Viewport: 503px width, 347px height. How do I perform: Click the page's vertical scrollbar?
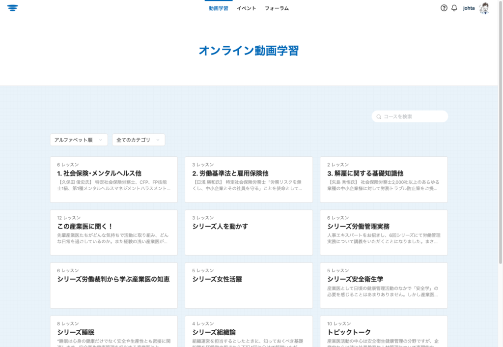pos(500,147)
